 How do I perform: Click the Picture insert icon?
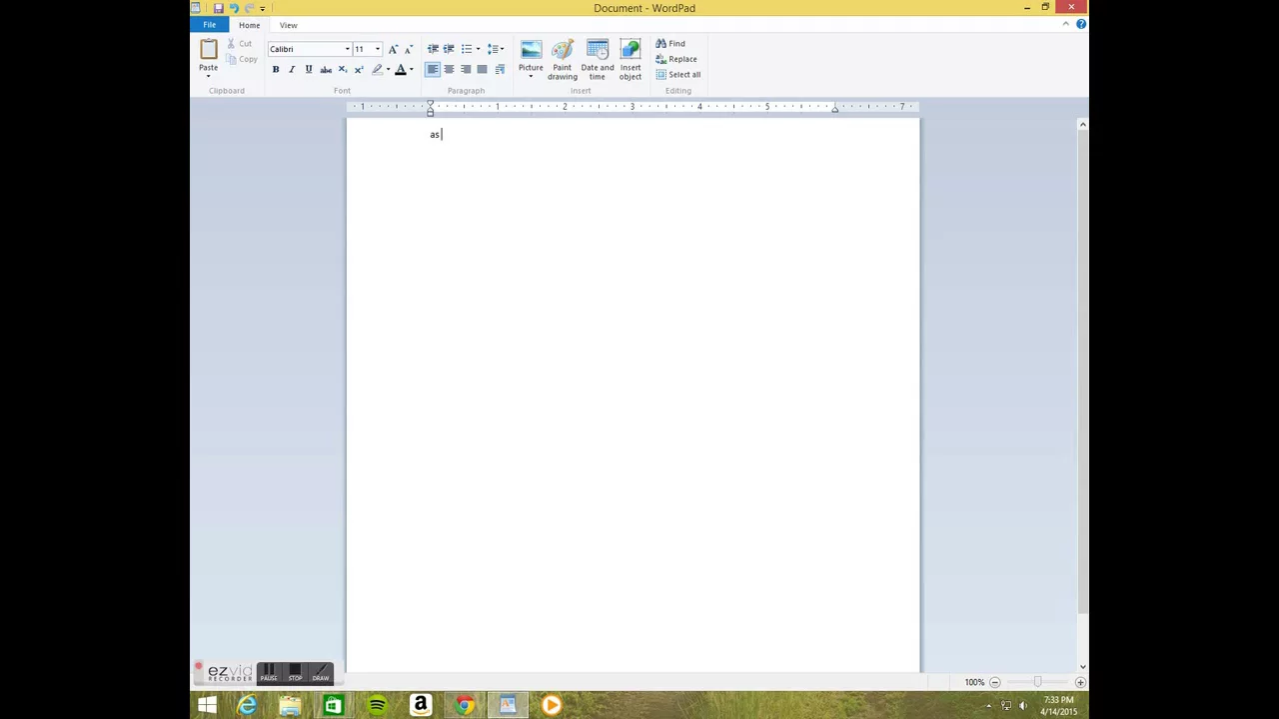click(x=531, y=50)
